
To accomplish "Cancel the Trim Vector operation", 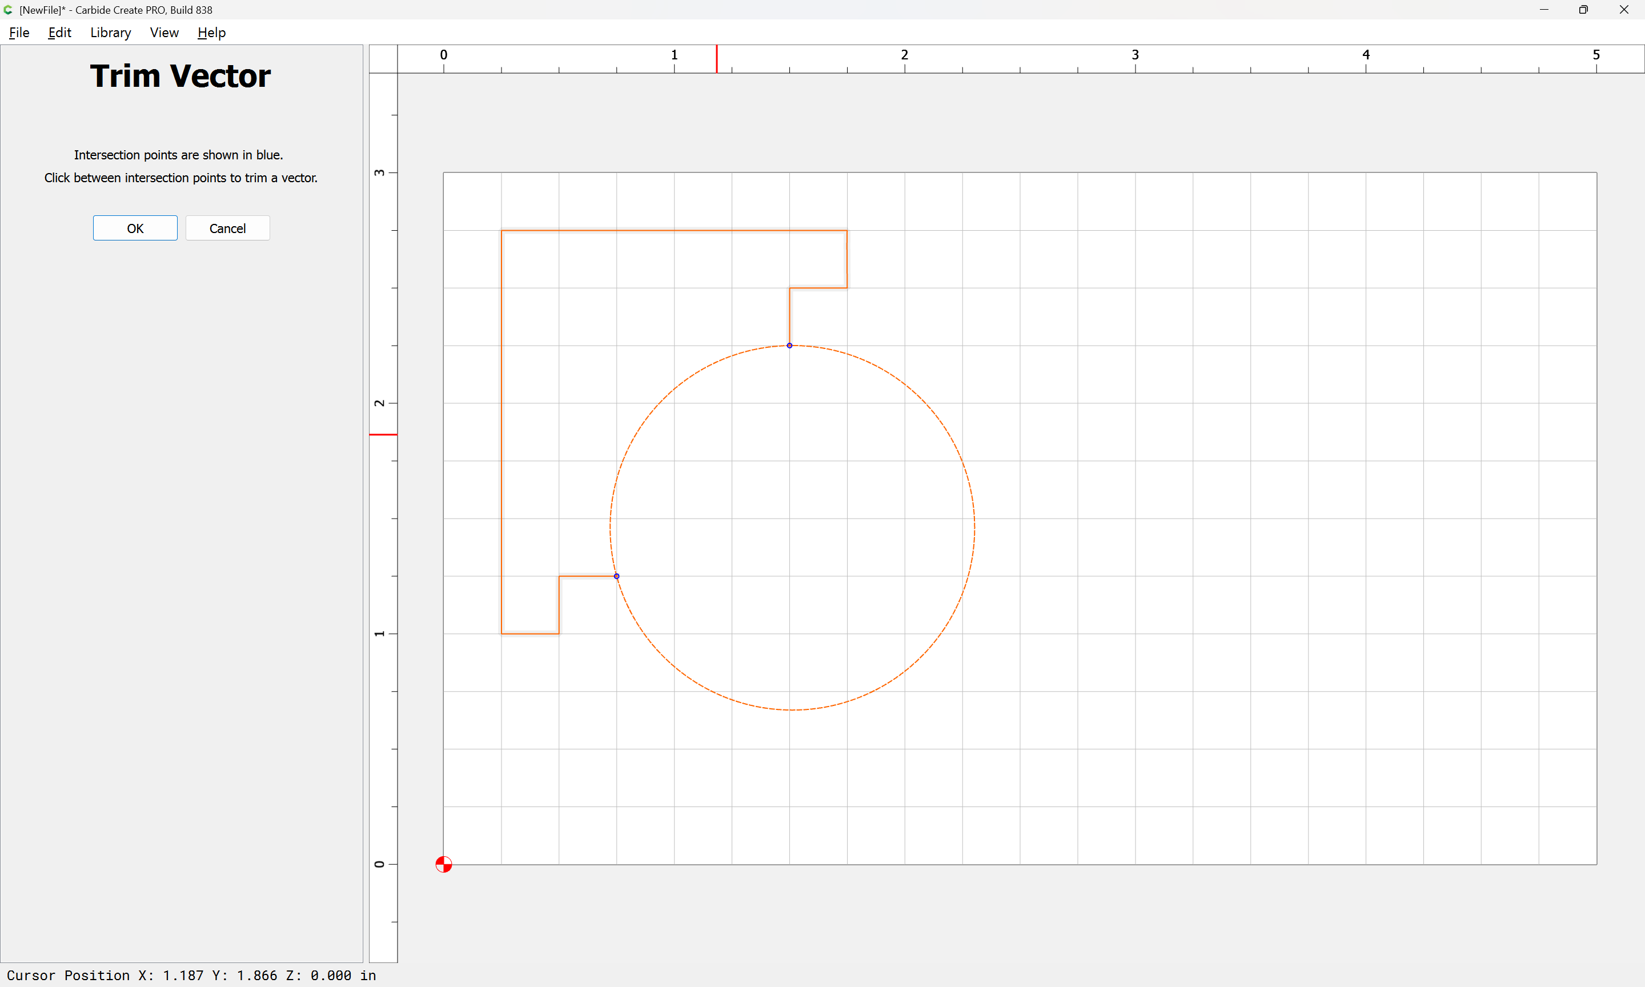I will pyautogui.click(x=227, y=228).
